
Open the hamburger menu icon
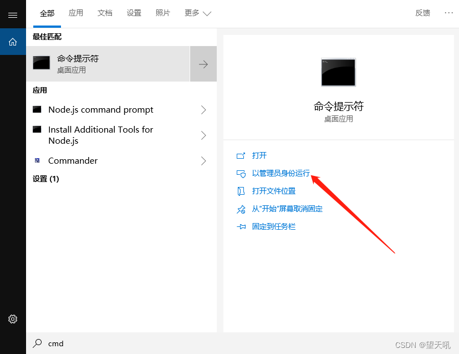pyautogui.click(x=13, y=14)
